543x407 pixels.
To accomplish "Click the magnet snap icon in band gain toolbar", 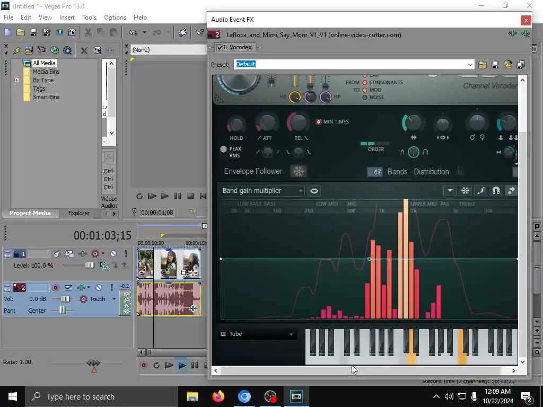I will pos(496,191).
